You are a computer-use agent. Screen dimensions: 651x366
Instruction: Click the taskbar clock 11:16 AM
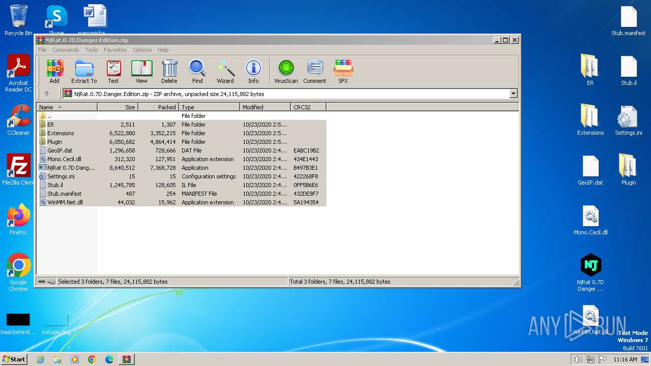click(x=625, y=359)
